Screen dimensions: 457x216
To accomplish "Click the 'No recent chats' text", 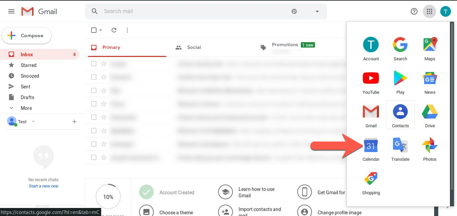I will (44, 180).
